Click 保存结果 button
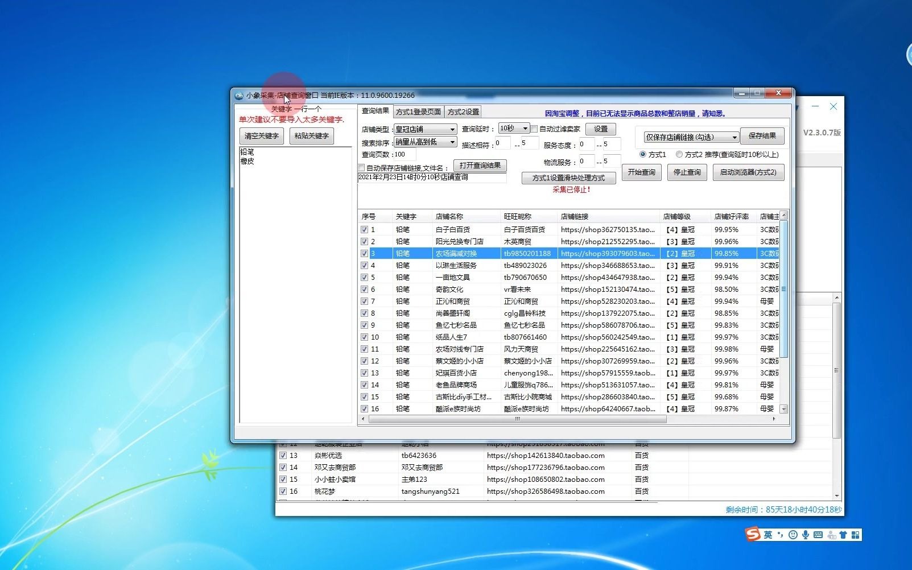Viewport: 912px width, 570px height. pyautogui.click(x=762, y=136)
